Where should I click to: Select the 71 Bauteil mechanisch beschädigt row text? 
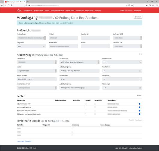29,114
